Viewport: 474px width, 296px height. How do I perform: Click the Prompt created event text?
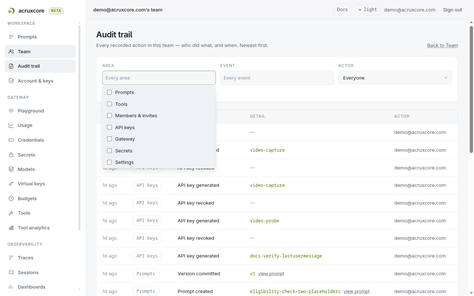coord(195,292)
